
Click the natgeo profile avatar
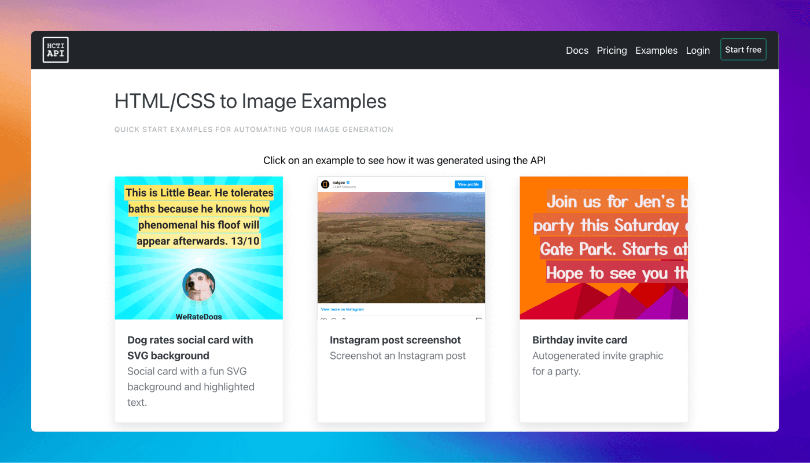pos(325,184)
